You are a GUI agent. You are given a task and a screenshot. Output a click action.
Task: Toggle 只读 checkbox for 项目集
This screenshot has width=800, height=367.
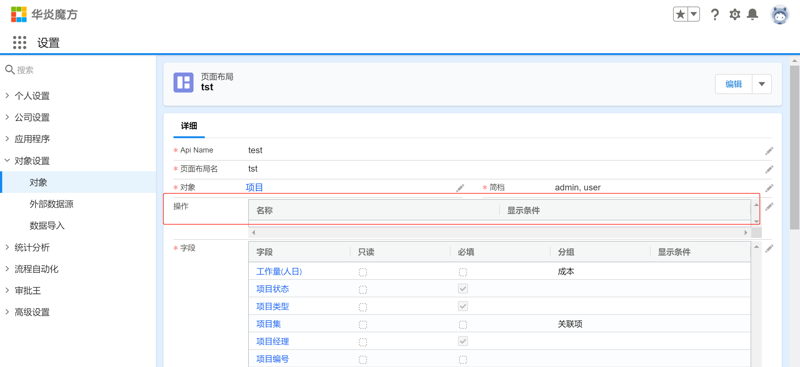(363, 324)
